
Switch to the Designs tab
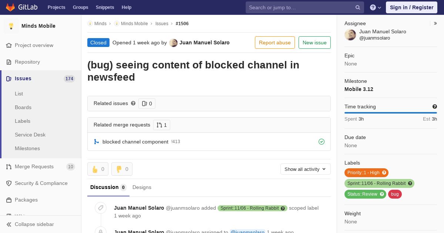[x=142, y=187]
